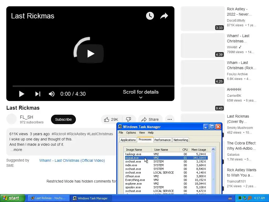Open the 4:39 Wham! Last Christmas thumbnail
This screenshot has width=269, height=202.
pyautogui.click(x=203, y=46)
